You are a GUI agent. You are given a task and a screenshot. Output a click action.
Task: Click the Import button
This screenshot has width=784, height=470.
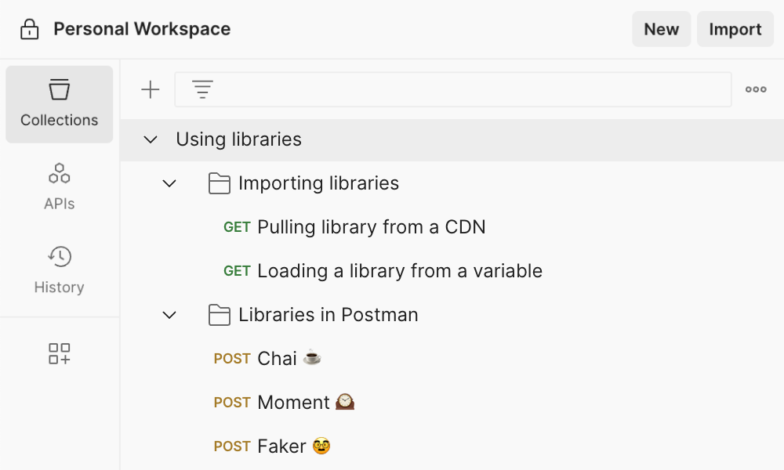735,29
